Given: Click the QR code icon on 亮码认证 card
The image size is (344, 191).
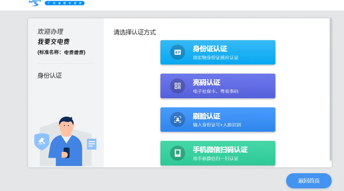Looking at the screenshot, I should point(177,86).
